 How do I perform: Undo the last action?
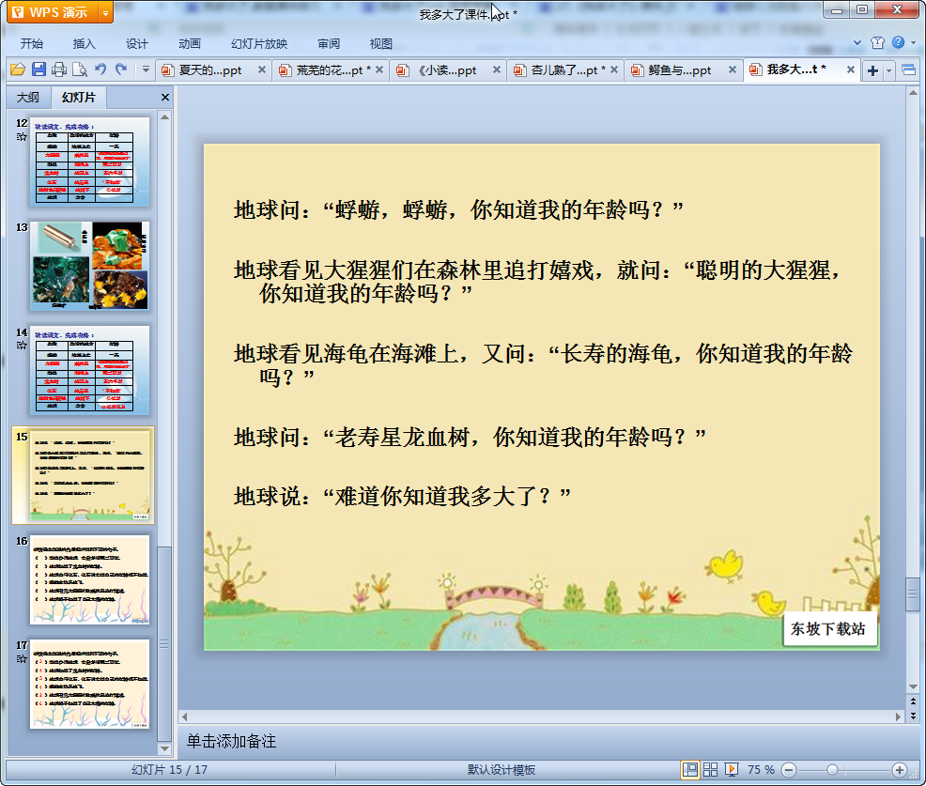(100, 69)
